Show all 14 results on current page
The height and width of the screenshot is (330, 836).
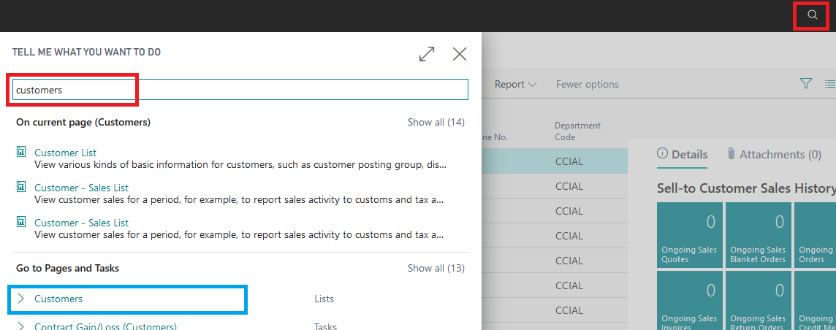point(436,123)
